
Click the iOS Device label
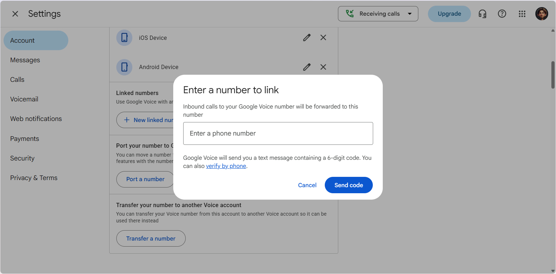tap(153, 38)
